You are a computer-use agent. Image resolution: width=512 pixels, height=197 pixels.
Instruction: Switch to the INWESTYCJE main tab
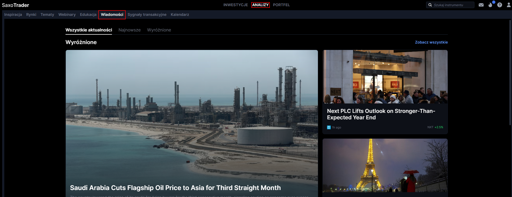(x=235, y=5)
